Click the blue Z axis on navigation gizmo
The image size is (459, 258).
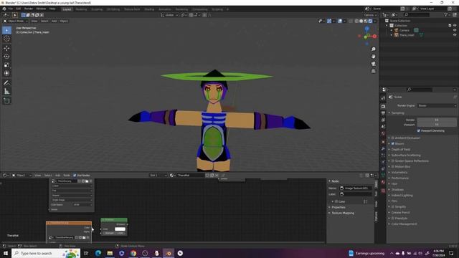click(366, 29)
